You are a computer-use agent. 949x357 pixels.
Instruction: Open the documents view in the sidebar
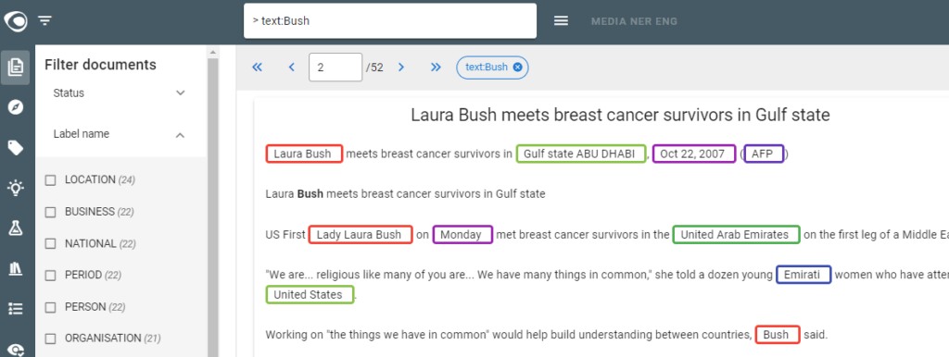16,67
